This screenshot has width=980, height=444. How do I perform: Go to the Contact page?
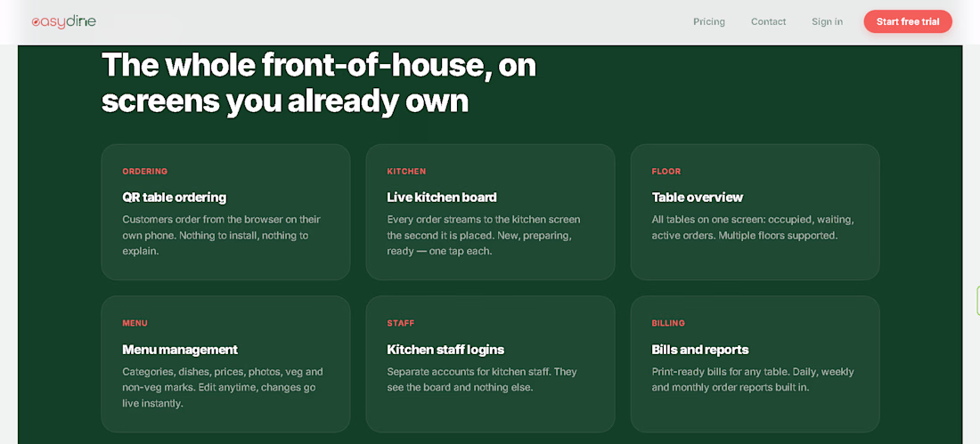(768, 22)
